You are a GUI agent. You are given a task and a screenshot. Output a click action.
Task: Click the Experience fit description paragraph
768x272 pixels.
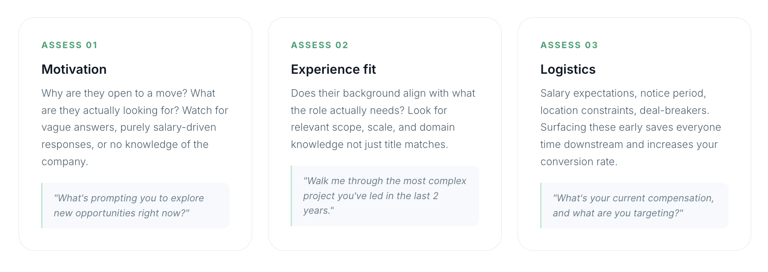pos(383,119)
